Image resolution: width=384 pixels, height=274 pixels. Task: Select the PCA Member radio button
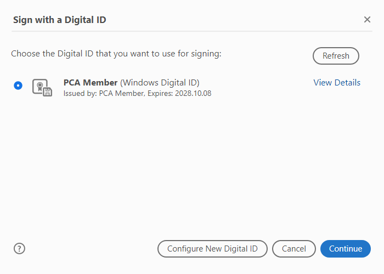tap(19, 85)
